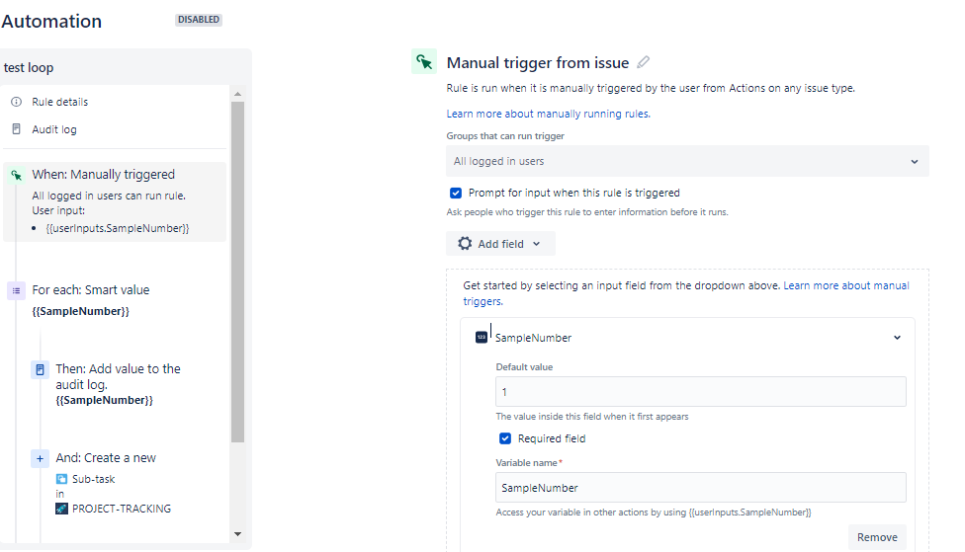Image resolution: width=965 pixels, height=552 pixels.
Task: Click the Variable name input field
Action: pyautogui.click(x=701, y=488)
